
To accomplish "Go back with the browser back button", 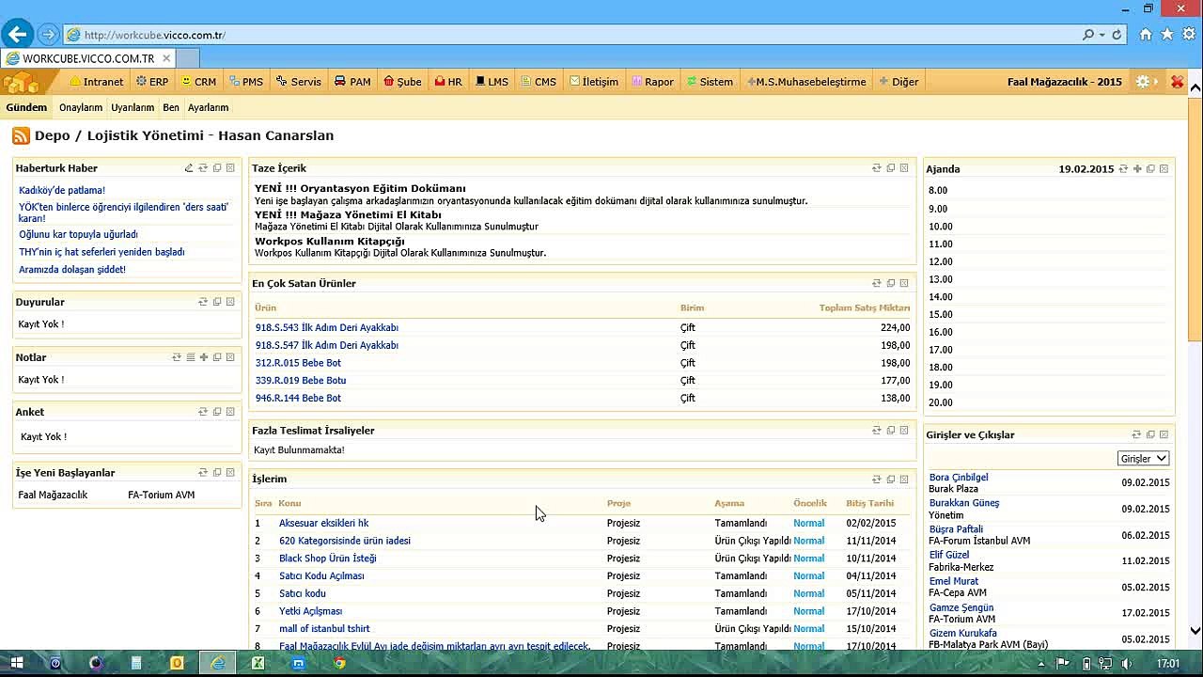I will click(17, 35).
